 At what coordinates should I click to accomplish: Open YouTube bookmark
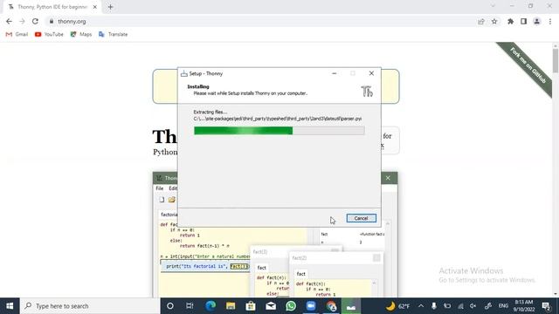click(x=49, y=34)
